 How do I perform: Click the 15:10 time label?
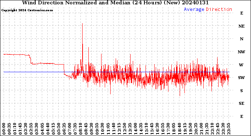pyautogui.click(x=146, y=129)
